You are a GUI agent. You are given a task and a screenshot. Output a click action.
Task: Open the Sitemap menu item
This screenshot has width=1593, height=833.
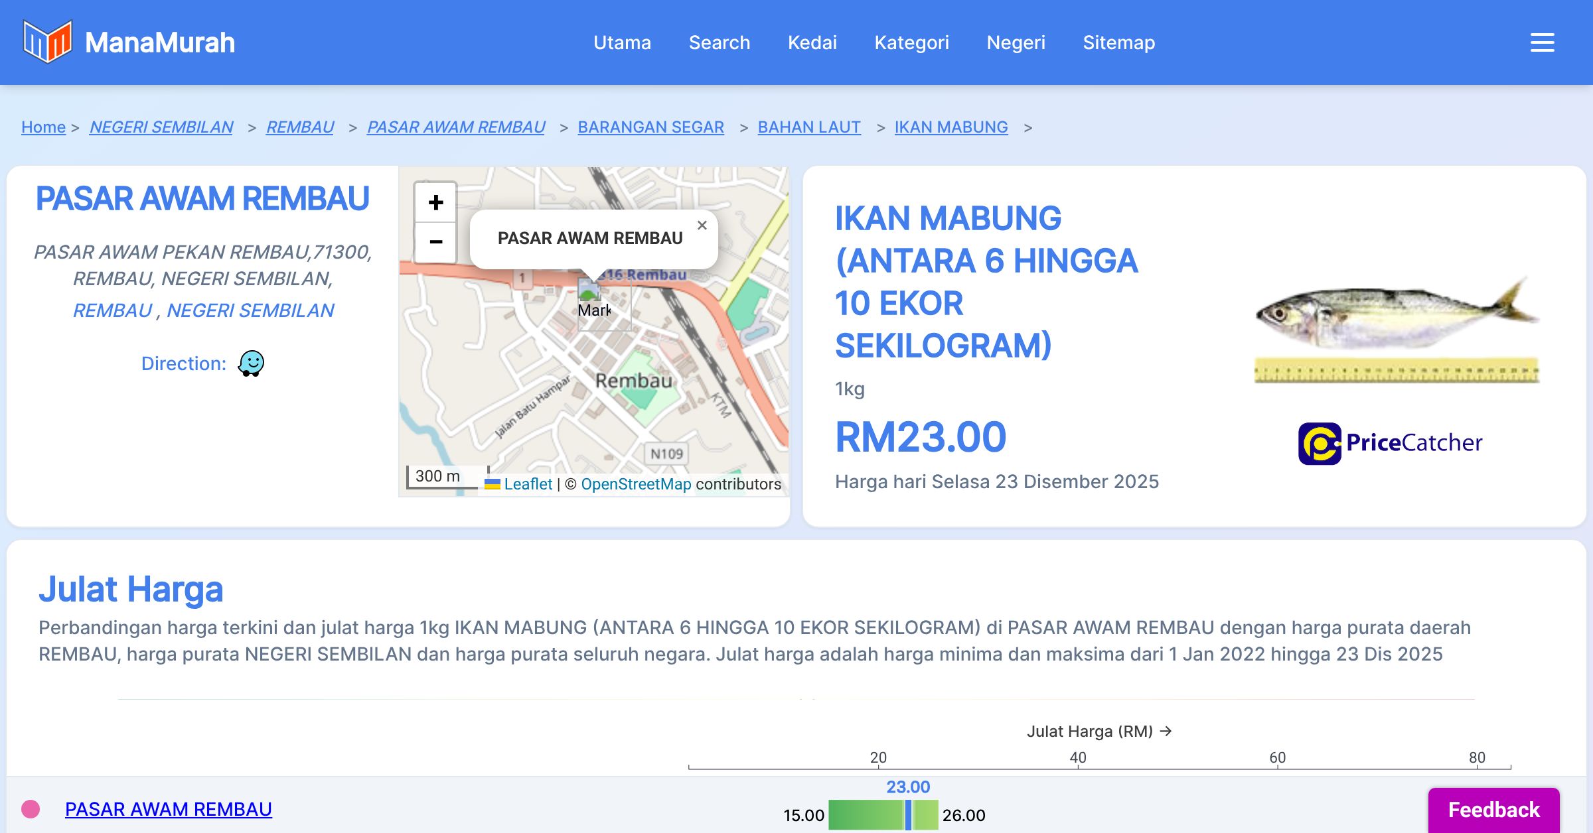coord(1118,42)
